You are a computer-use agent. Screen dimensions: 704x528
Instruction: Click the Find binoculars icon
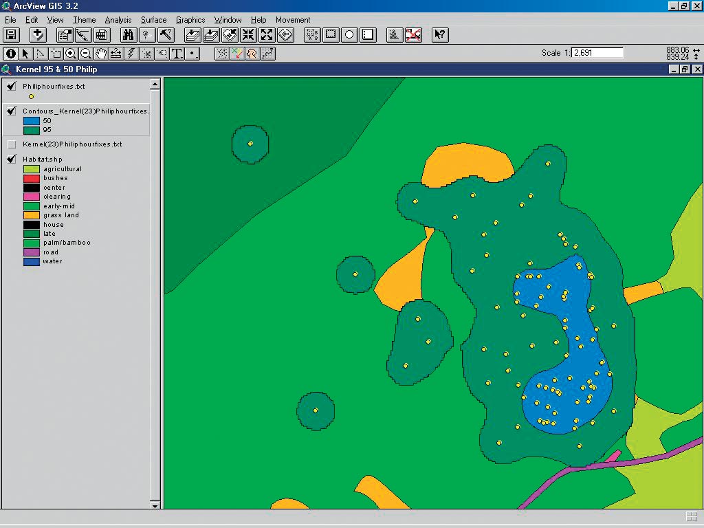[128, 35]
